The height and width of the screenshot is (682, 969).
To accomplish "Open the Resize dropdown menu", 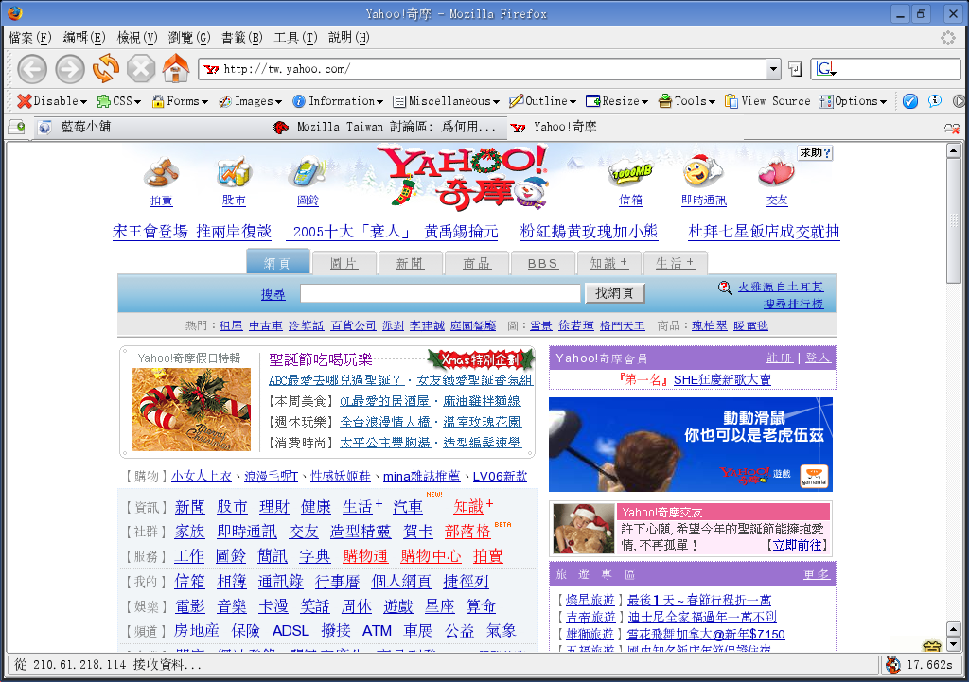I will coord(617,101).
